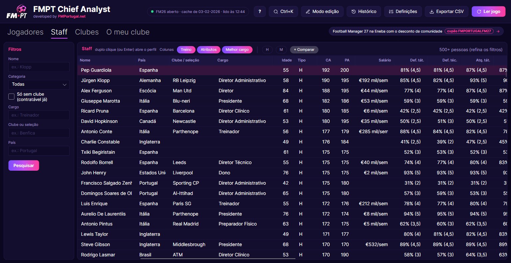
Task: Select the Luis Enrique row
Action: (292, 204)
